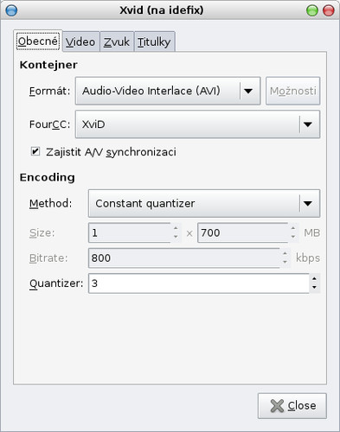Click the Close button
340x432 pixels.
(292, 406)
